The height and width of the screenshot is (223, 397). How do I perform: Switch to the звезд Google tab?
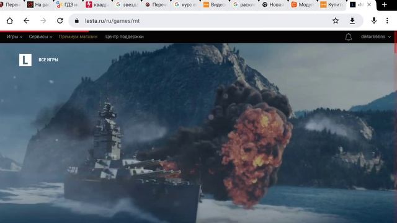pos(127,4)
